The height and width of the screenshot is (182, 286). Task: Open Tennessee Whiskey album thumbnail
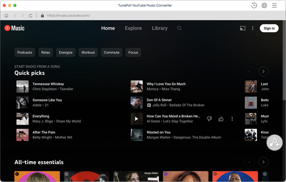(x=22, y=87)
